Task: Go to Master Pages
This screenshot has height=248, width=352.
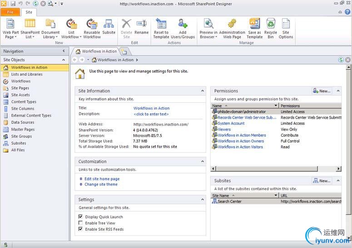Action: 35,129
